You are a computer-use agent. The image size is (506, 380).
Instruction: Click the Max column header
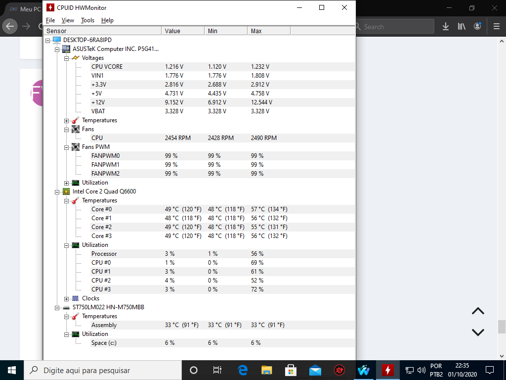click(x=269, y=31)
